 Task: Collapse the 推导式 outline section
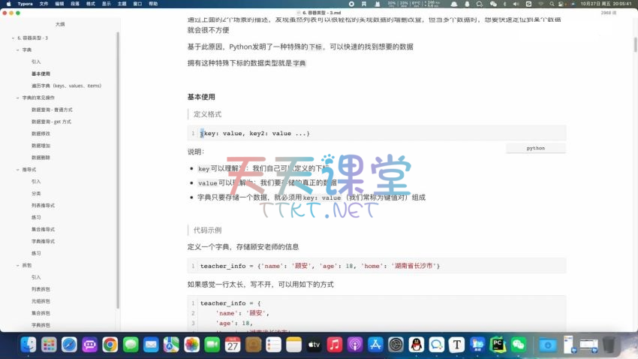(x=17, y=170)
